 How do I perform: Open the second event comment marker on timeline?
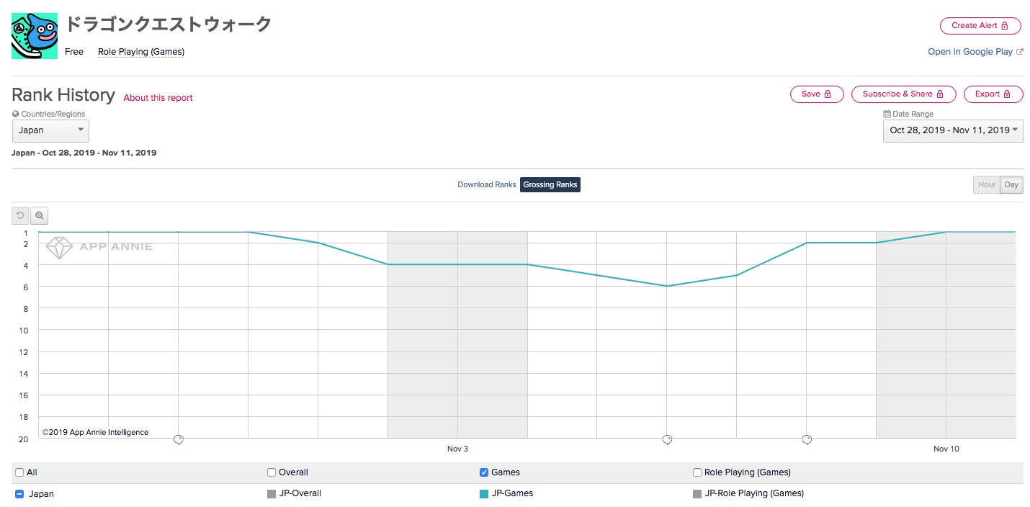[667, 439]
